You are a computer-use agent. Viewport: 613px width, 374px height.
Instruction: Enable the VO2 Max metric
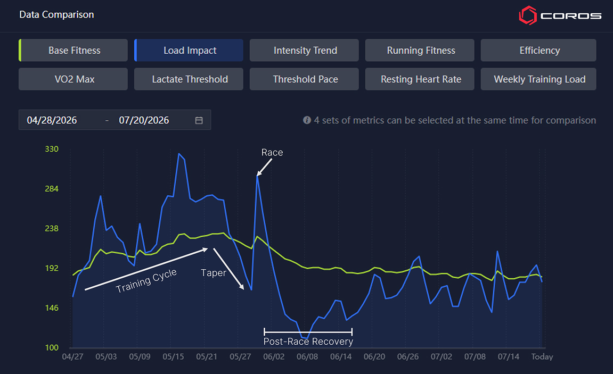73,79
